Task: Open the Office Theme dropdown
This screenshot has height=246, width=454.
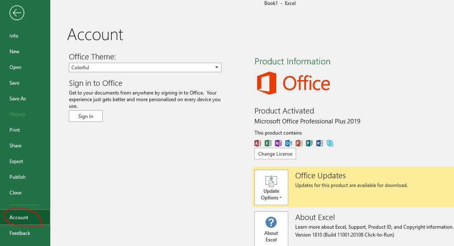Action: [x=145, y=68]
